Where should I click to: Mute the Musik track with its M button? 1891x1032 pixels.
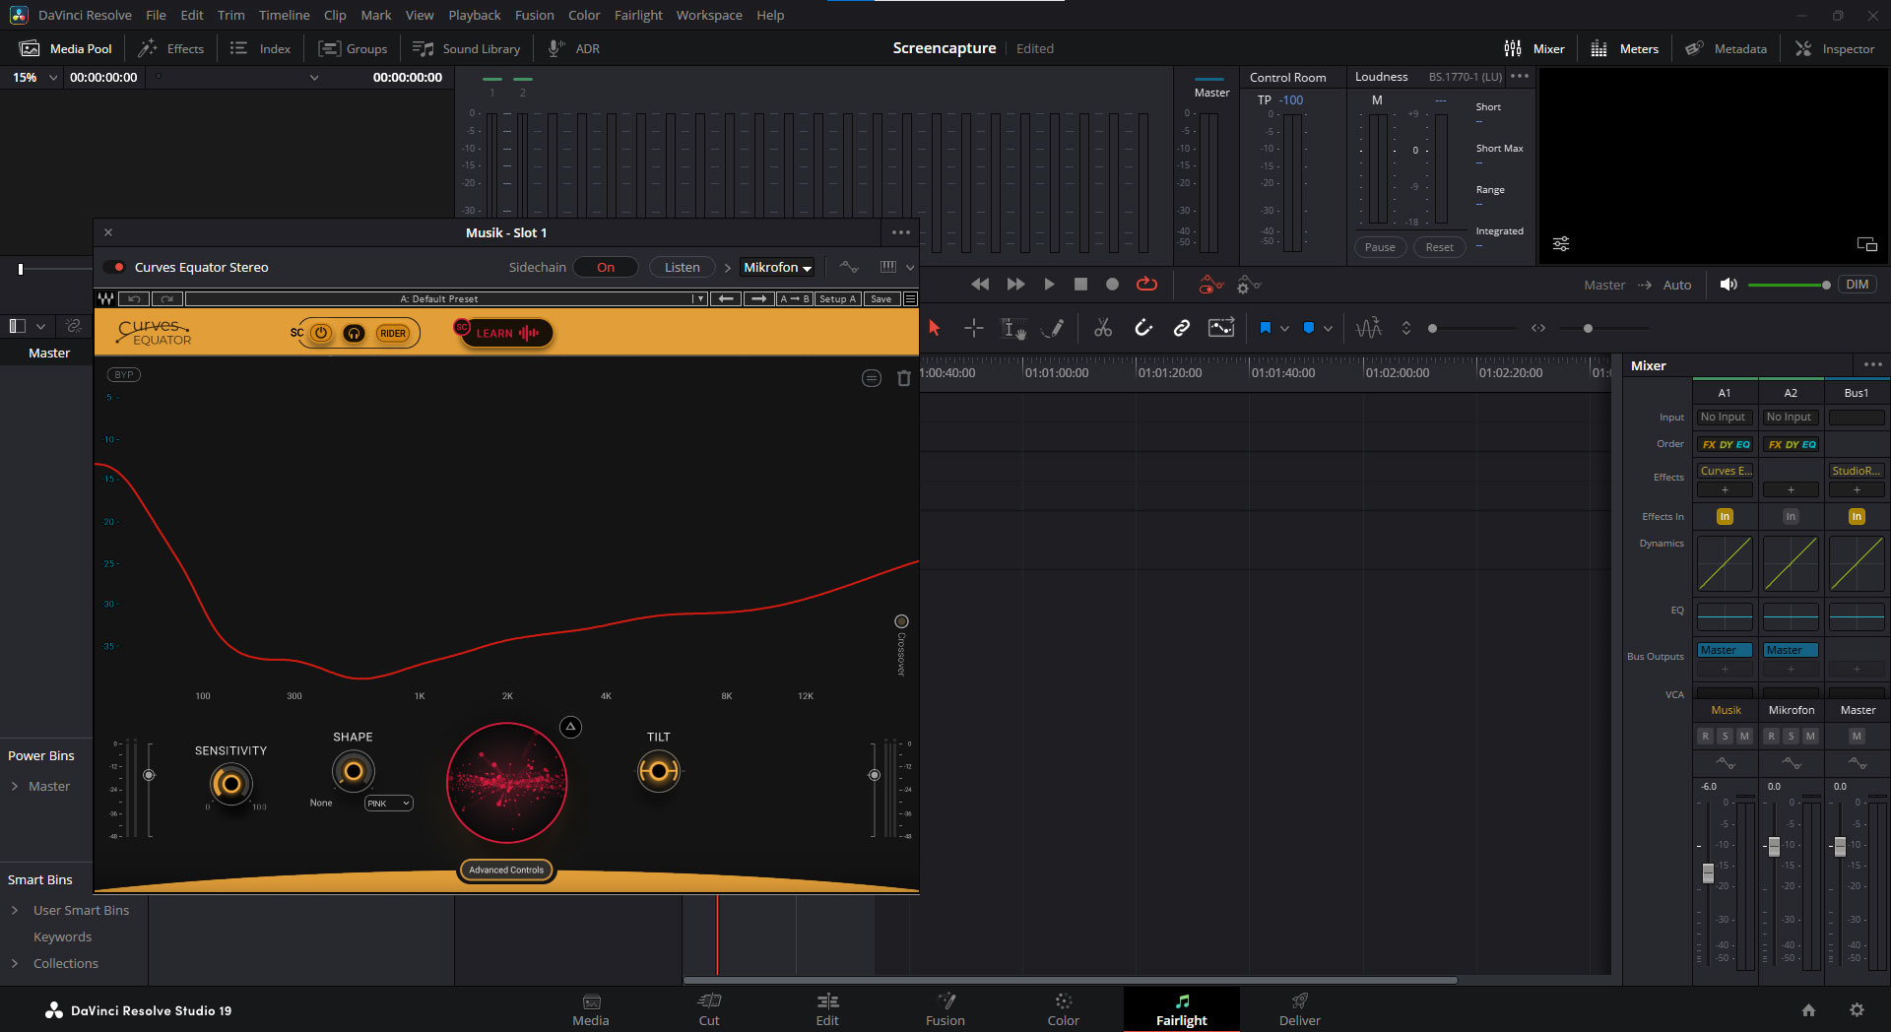click(x=1744, y=736)
